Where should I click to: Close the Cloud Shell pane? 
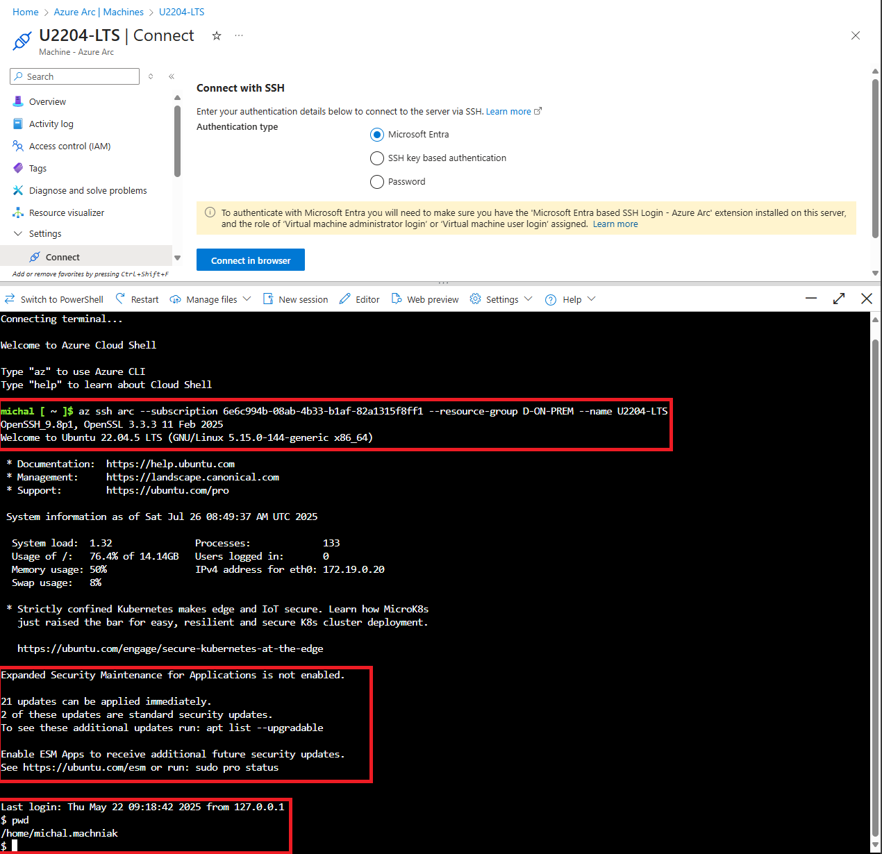pos(867,299)
